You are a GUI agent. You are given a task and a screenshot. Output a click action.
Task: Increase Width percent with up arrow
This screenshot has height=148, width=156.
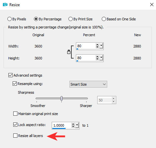[x=97, y=45]
